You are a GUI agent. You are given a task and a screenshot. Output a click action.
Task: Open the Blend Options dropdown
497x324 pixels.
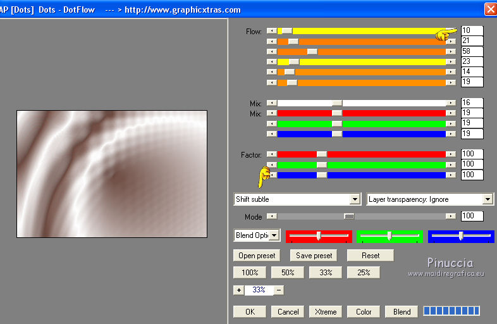274,235
